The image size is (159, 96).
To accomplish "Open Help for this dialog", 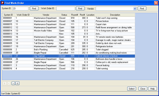I will click(x=153, y=89).
